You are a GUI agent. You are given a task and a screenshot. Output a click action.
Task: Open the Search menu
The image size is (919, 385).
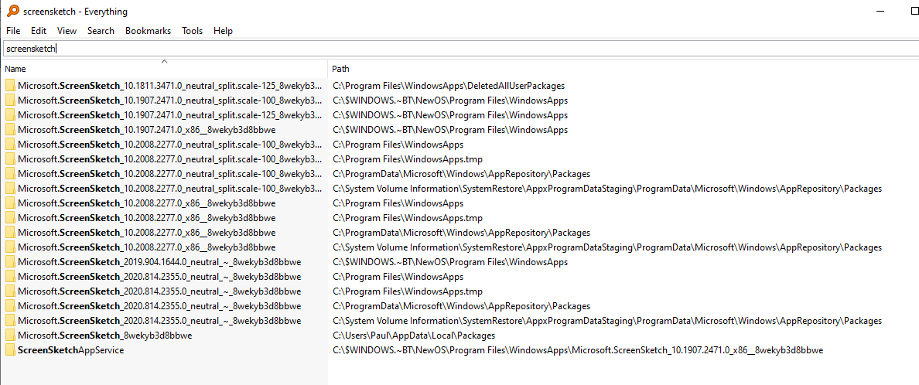101,31
